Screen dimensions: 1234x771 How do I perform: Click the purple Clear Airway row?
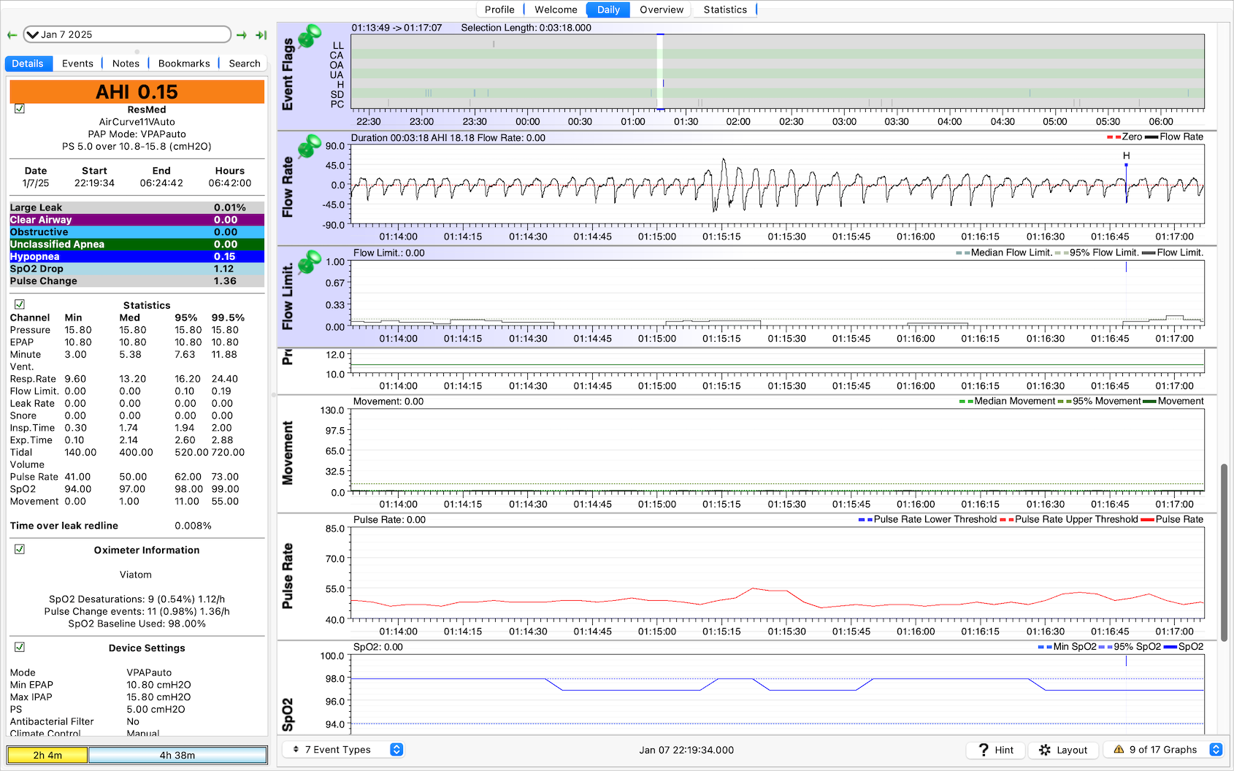137,220
